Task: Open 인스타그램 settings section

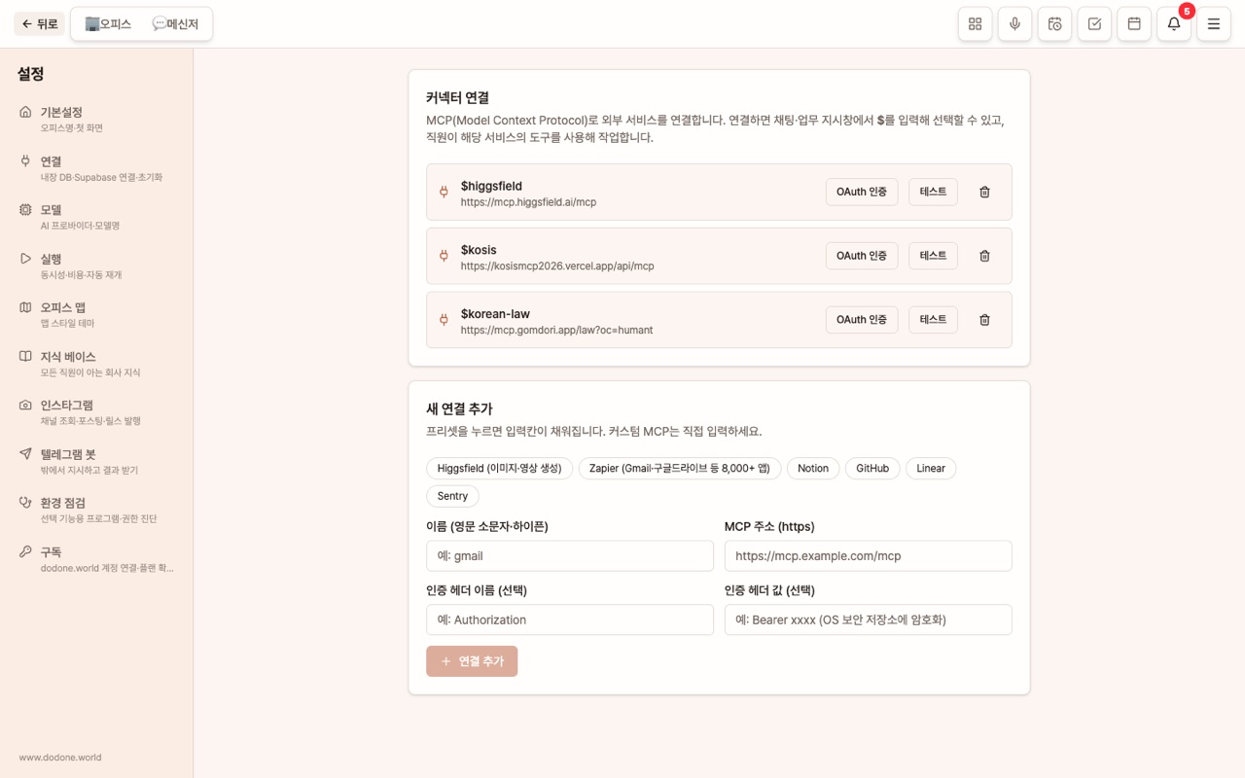Action: (96, 412)
